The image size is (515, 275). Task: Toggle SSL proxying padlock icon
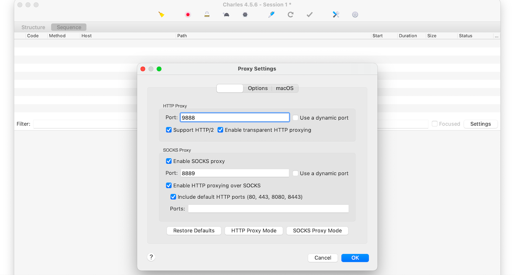(x=207, y=15)
